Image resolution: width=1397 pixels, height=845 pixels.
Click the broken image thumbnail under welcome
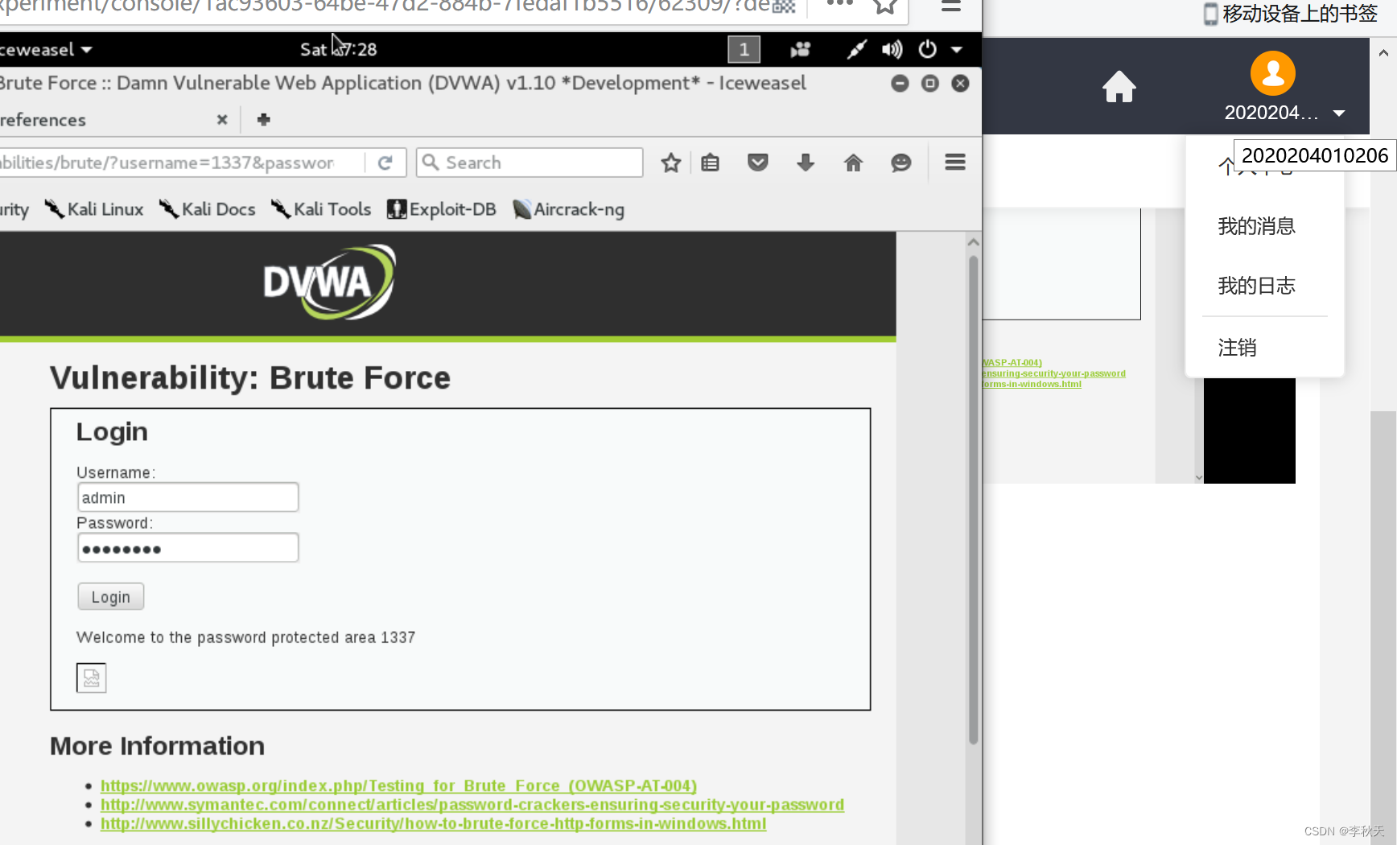(x=91, y=678)
